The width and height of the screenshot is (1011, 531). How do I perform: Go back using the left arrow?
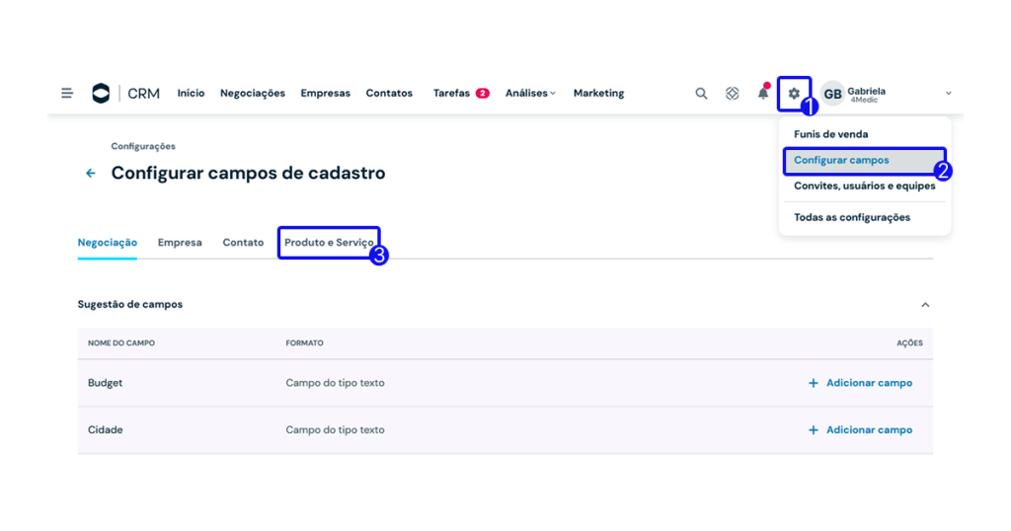click(91, 174)
